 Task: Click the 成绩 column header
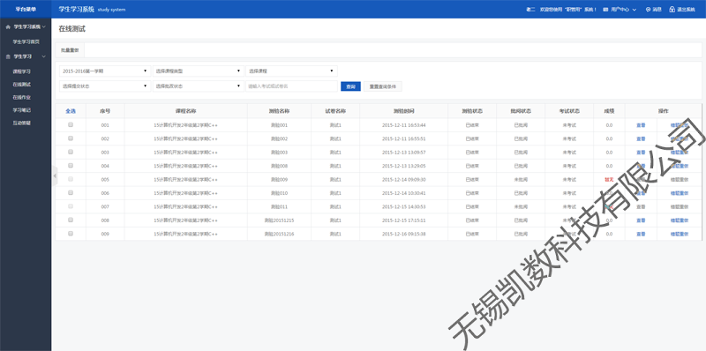609,111
